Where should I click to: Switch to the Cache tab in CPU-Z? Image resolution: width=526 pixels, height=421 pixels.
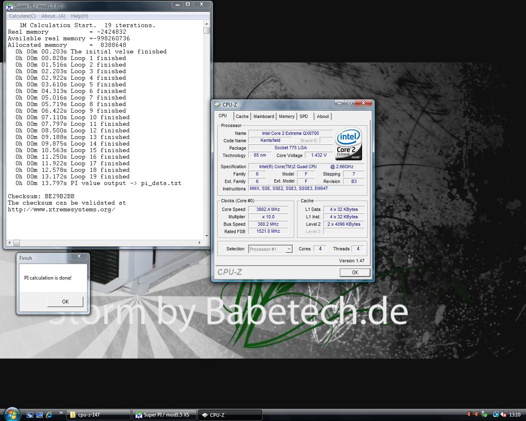point(242,116)
